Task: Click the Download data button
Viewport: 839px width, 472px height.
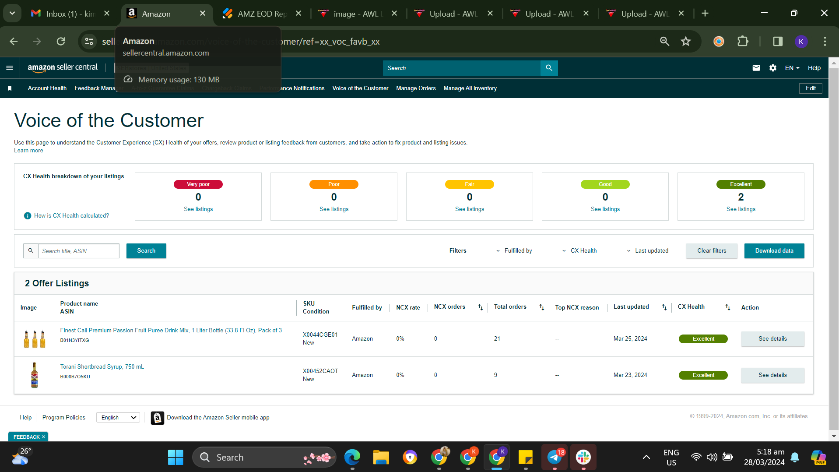Action: (x=774, y=251)
